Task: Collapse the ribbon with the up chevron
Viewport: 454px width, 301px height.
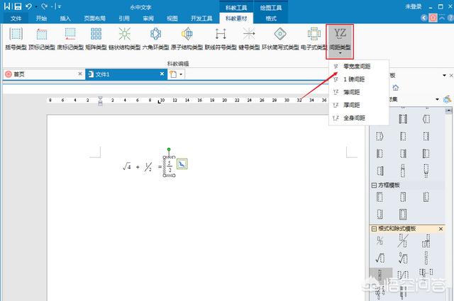Action: click(442, 18)
